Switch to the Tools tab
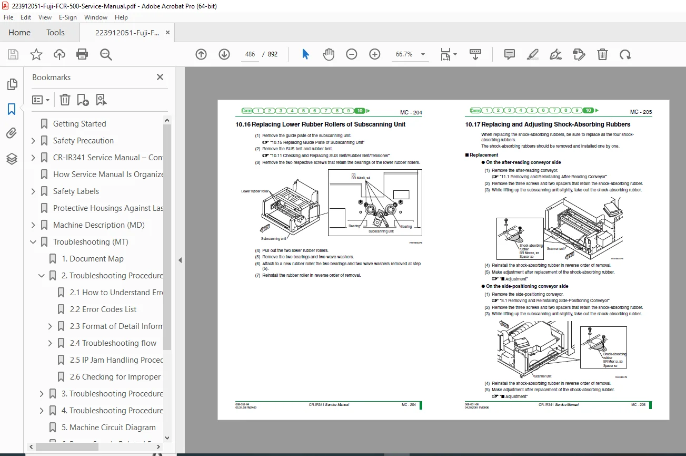 (55, 33)
